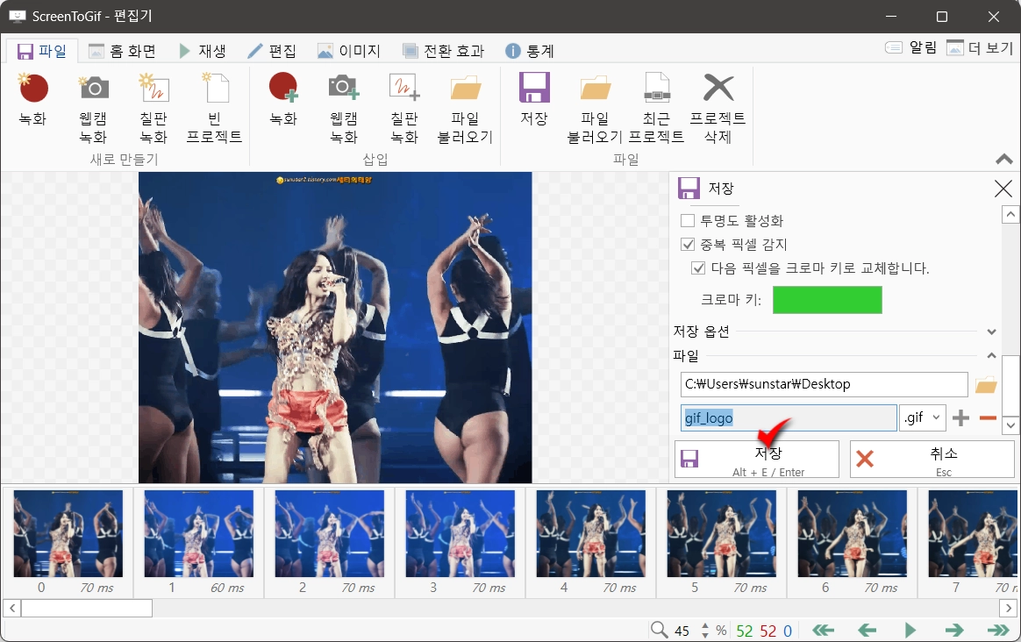Go to next frame
The width and height of the screenshot is (1021, 642).
(x=954, y=630)
